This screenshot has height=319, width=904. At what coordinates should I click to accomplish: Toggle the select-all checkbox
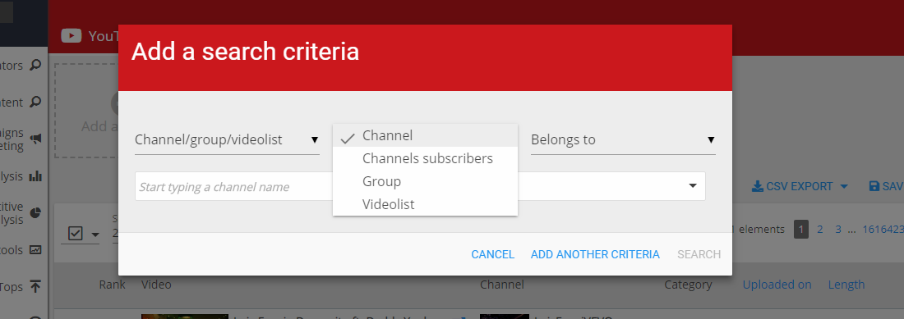tap(76, 234)
